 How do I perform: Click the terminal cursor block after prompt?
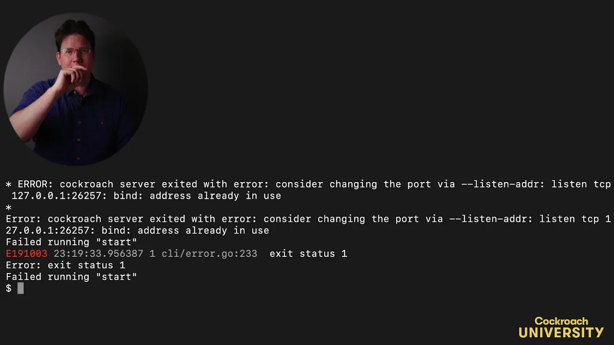click(21, 288)
